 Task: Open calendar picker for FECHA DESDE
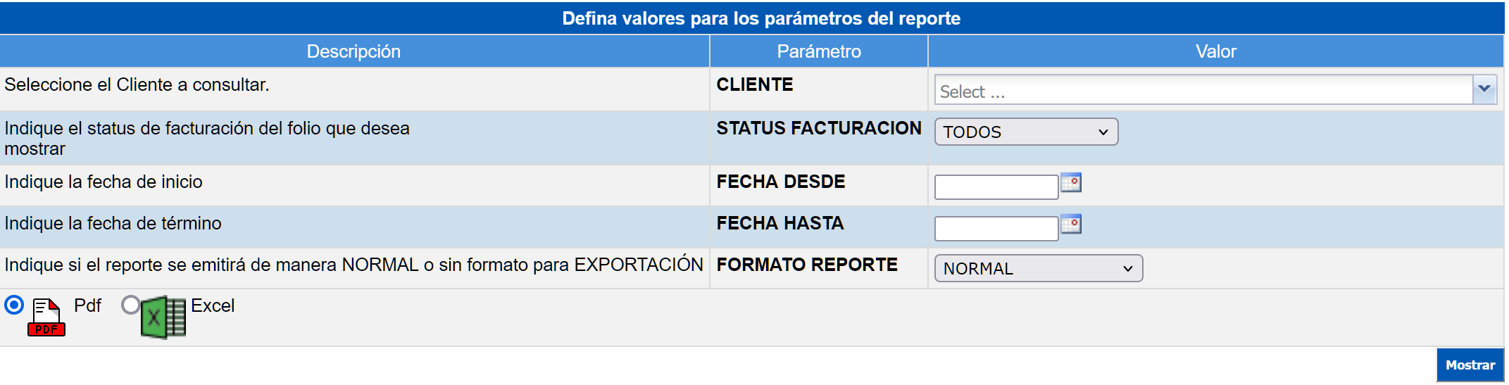click(x=1071, y=183)
